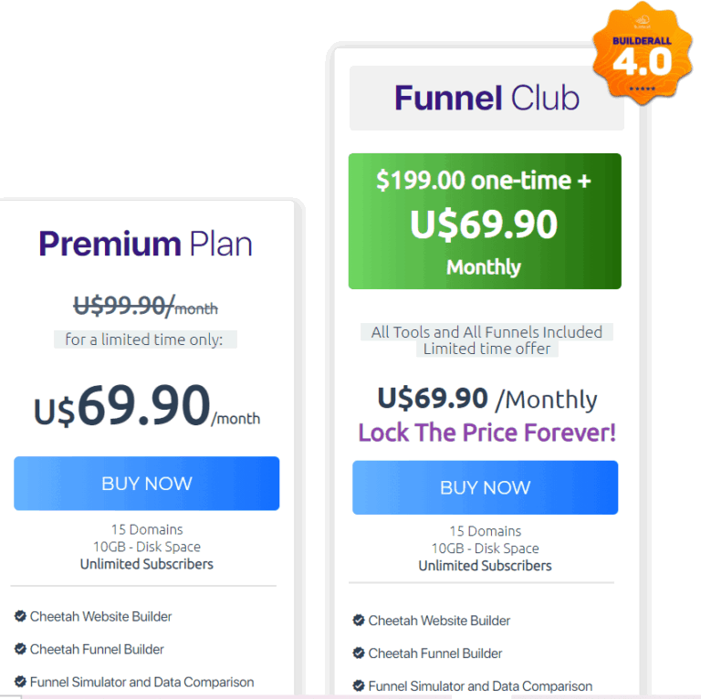Click the large U$69.90/month Premium price

pos(147,405)
